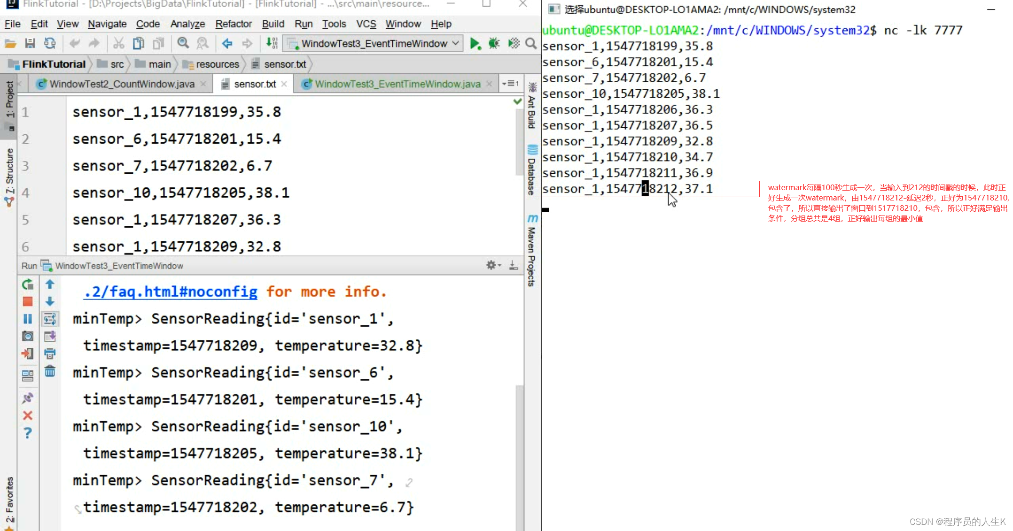Toggle scroll to end of console

[50, 336]
